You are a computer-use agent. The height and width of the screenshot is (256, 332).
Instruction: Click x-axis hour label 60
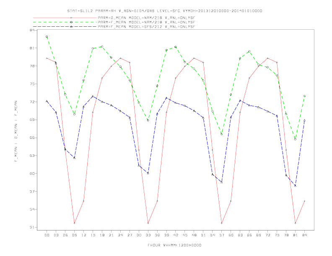click(231, 235)
